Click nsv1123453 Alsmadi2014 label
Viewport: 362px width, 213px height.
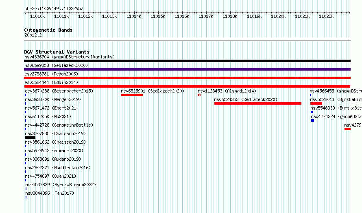[227, 91]
